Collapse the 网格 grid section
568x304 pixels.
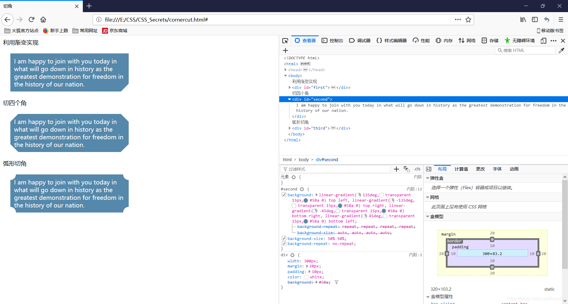click(428, 197)
